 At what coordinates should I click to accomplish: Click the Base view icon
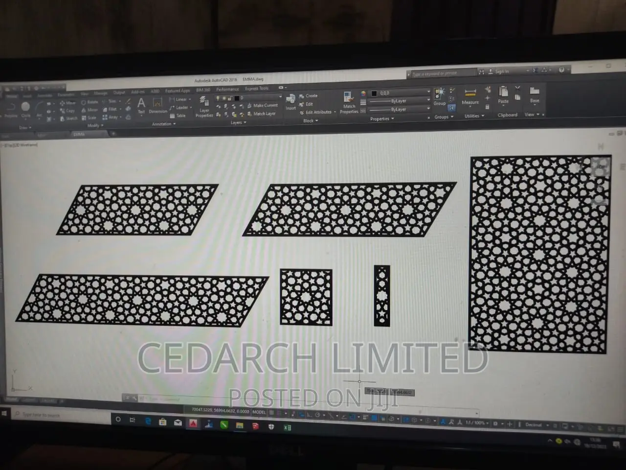[535, 94]
